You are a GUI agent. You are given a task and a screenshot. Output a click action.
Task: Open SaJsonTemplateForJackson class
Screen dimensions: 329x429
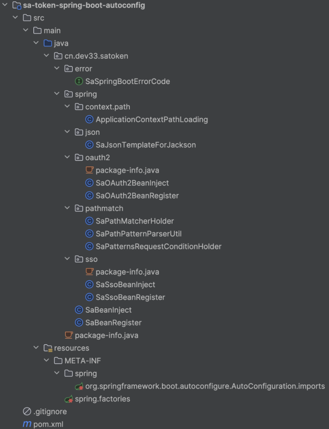point(146,145)
